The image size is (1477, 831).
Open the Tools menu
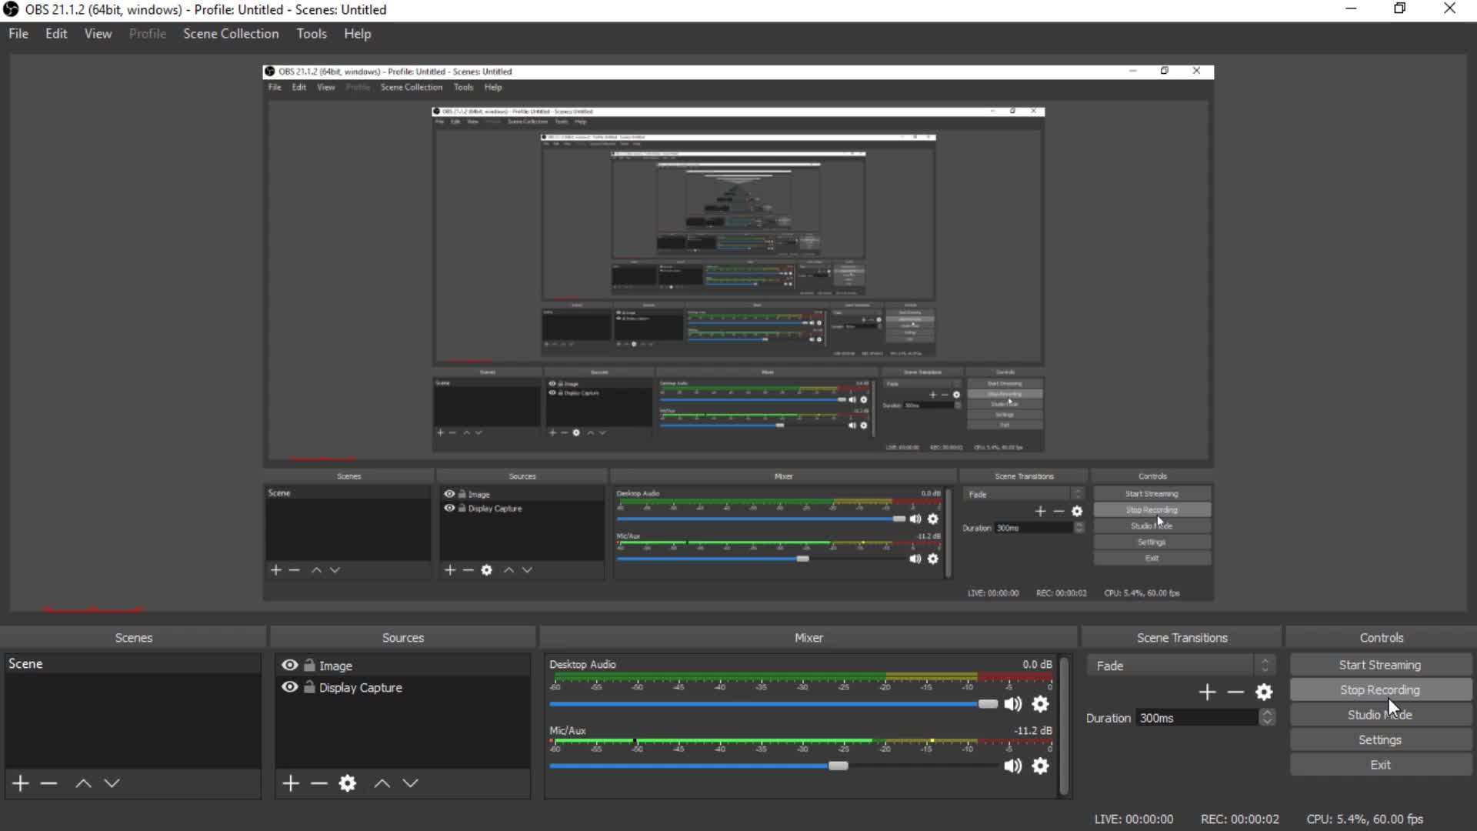click(312, 34)
